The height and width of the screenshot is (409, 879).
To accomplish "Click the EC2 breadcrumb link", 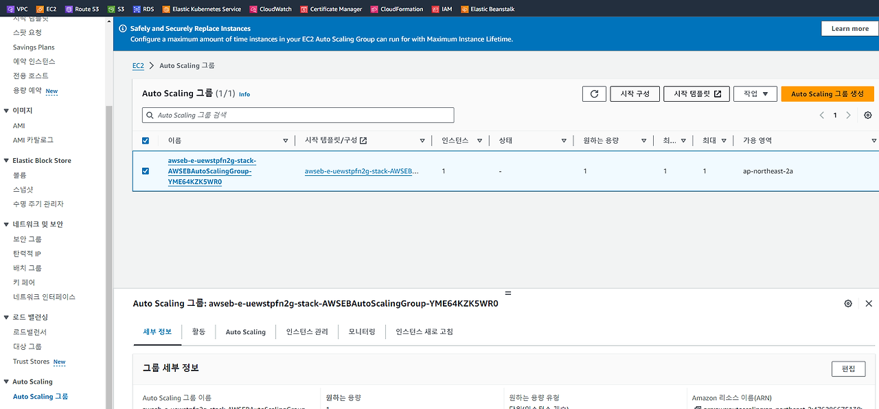I will pos(138,65).
